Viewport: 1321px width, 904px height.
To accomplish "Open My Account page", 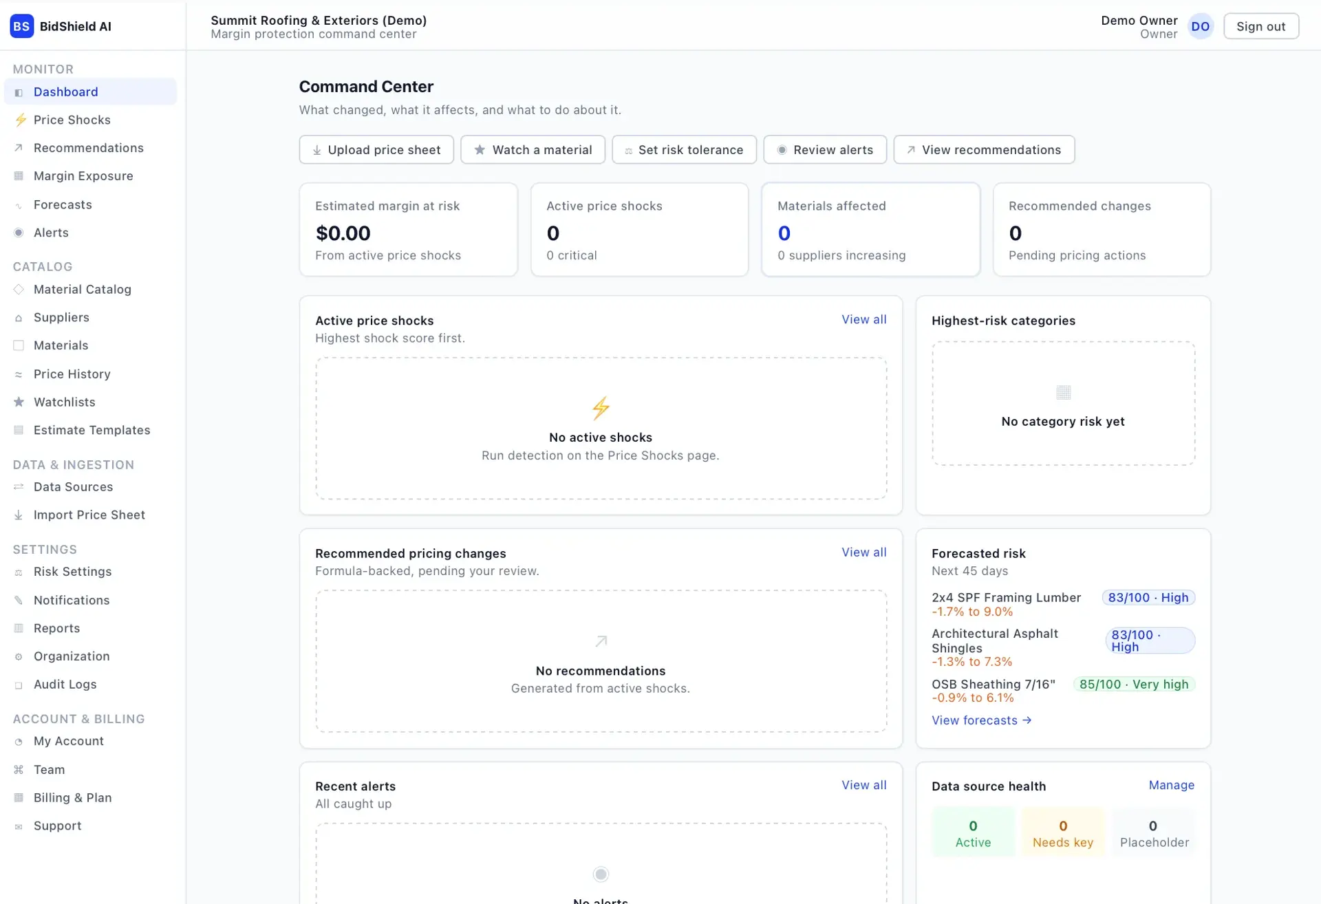I will click(90, 741).
